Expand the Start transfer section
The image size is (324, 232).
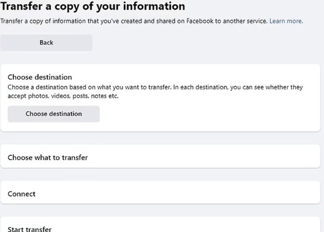click(30, 229)
